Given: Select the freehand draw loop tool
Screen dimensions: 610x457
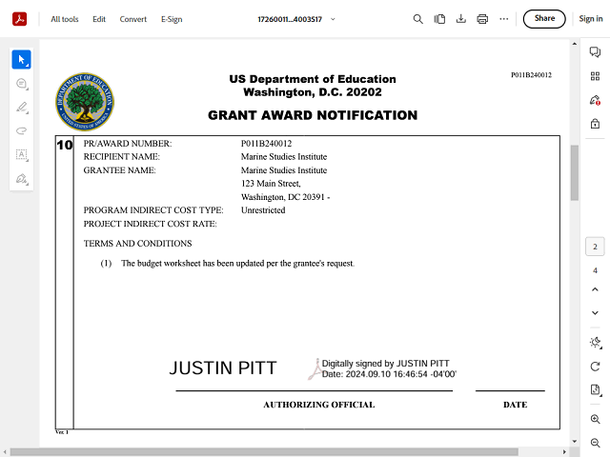Looking at the screenshot, I should coord(21,130).
